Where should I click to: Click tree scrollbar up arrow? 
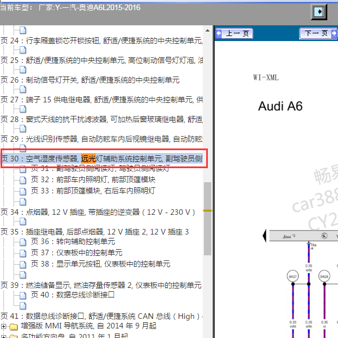pos(207,30)
